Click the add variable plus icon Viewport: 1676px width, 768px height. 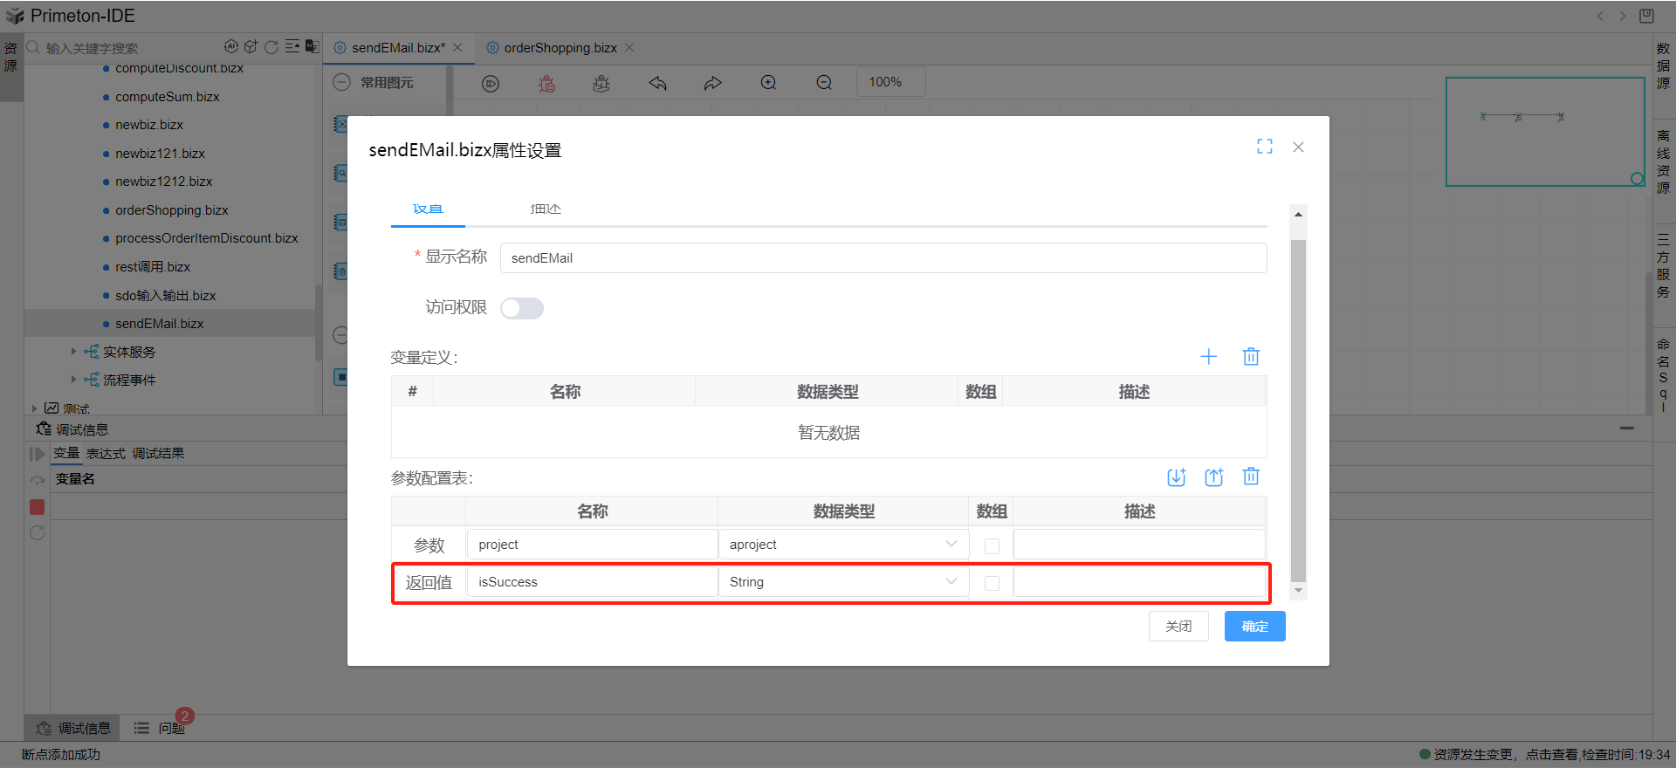pyautogui.click(x=1208, y=356)
